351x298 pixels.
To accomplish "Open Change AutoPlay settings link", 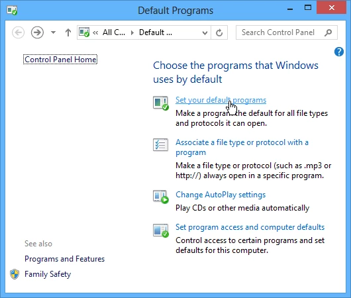I will pos(221,195).
